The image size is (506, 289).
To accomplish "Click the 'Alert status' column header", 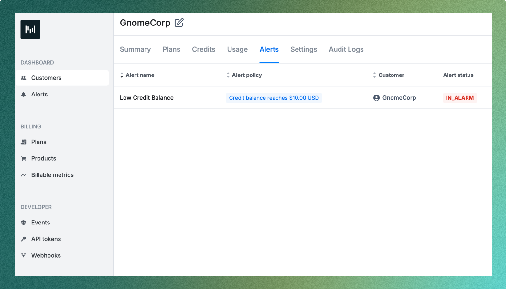I will click(458, 75).
